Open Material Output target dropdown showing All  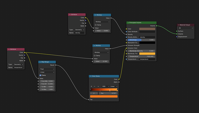click(x=185, y=28)
